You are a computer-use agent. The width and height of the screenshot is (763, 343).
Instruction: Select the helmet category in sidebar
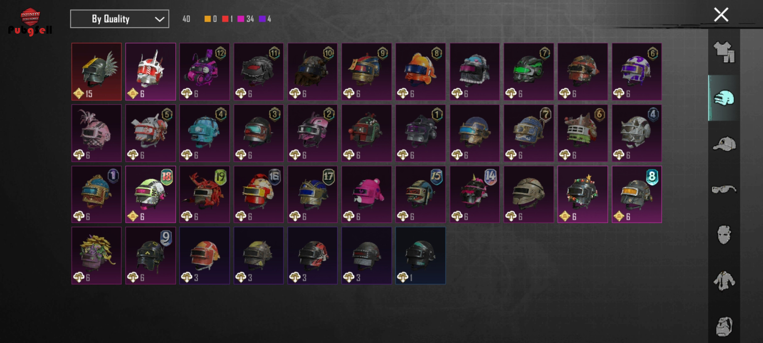click(724, 98)
